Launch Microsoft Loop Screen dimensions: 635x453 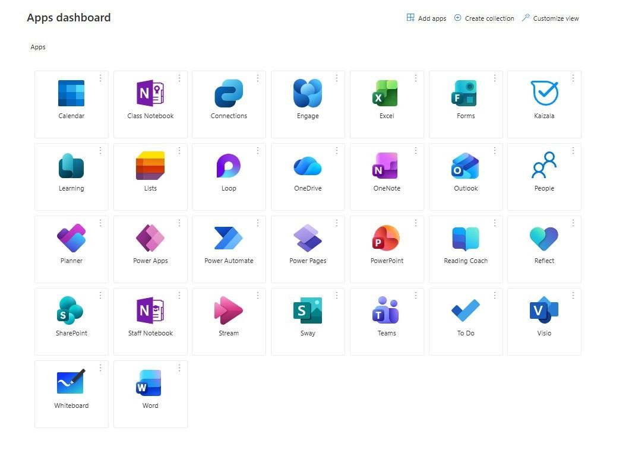229,173
